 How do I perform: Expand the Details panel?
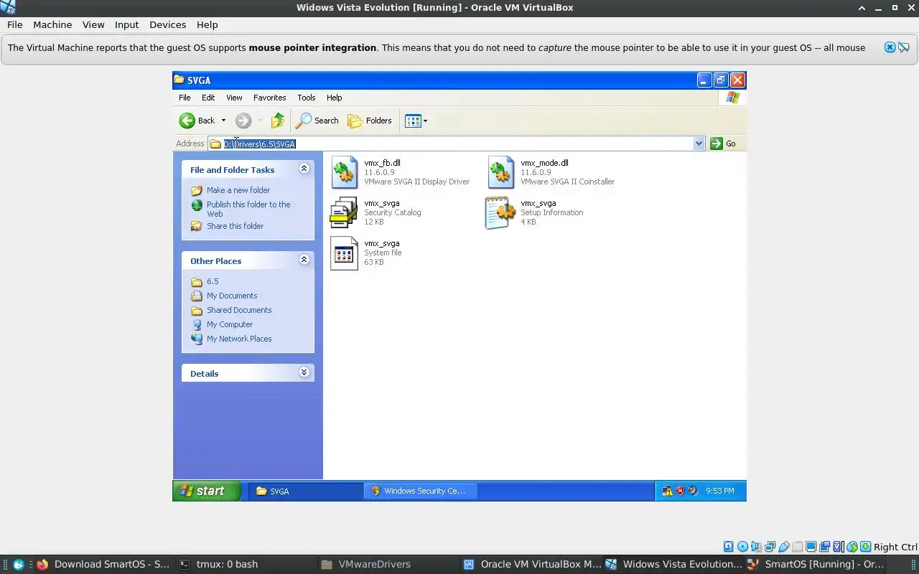click(304, 372)
